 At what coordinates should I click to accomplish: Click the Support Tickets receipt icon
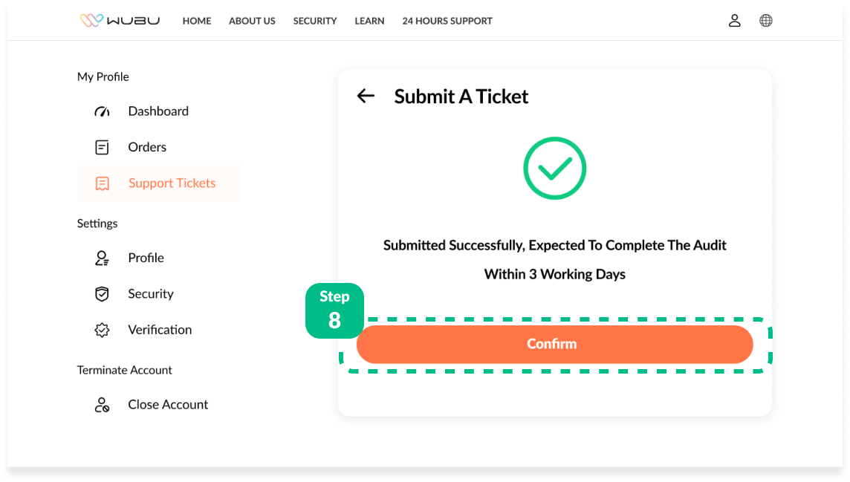point(102,183)
